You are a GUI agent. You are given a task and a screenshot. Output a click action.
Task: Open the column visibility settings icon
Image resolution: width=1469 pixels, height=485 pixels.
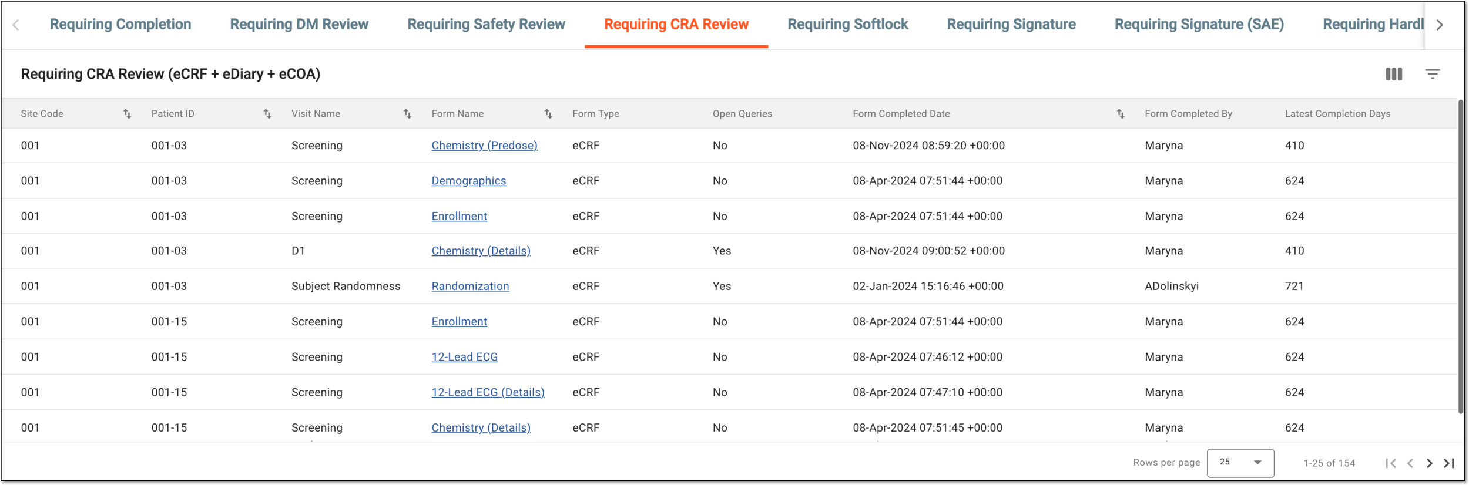[1393, 74]
